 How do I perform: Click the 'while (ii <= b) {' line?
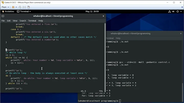click(x=17, y=58)
